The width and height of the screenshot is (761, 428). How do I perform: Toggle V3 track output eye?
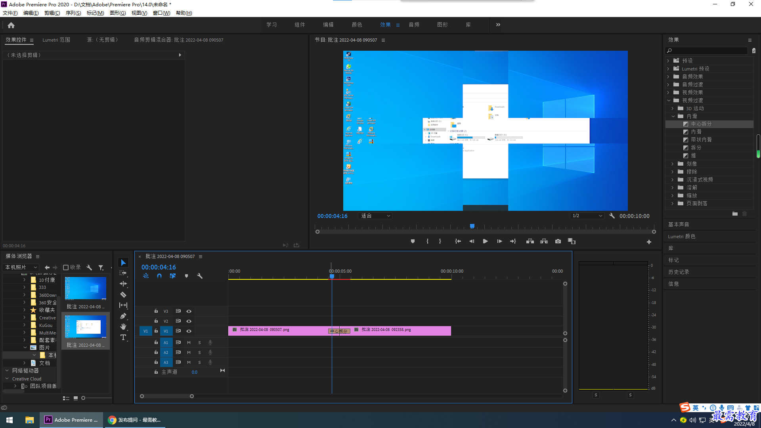(x=189, y=311)
